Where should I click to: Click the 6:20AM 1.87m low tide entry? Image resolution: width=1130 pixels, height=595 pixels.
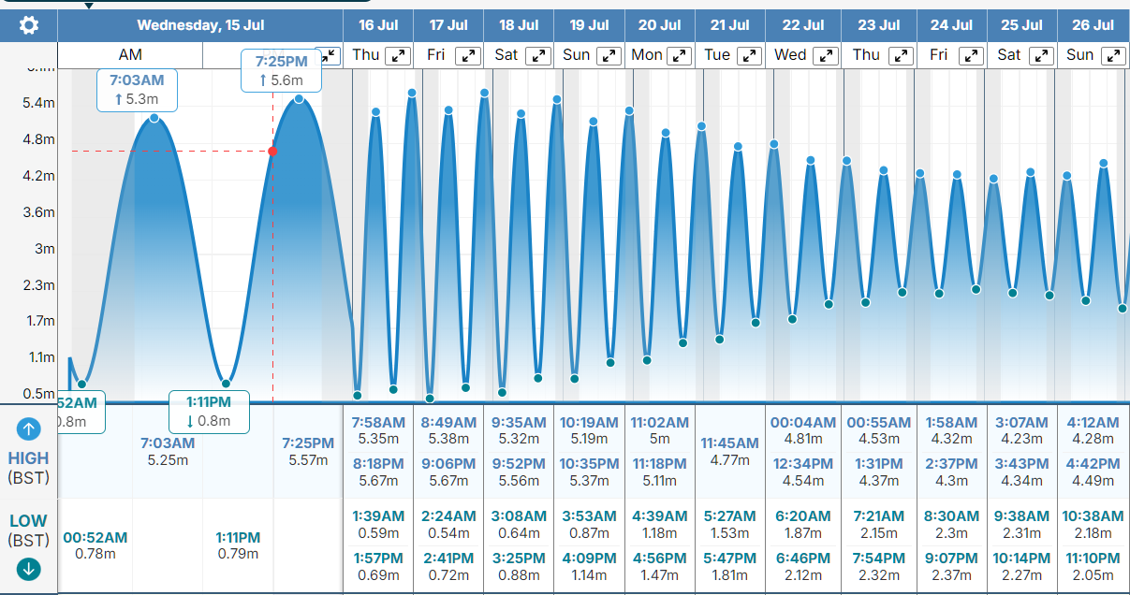(x=803, y=524)
